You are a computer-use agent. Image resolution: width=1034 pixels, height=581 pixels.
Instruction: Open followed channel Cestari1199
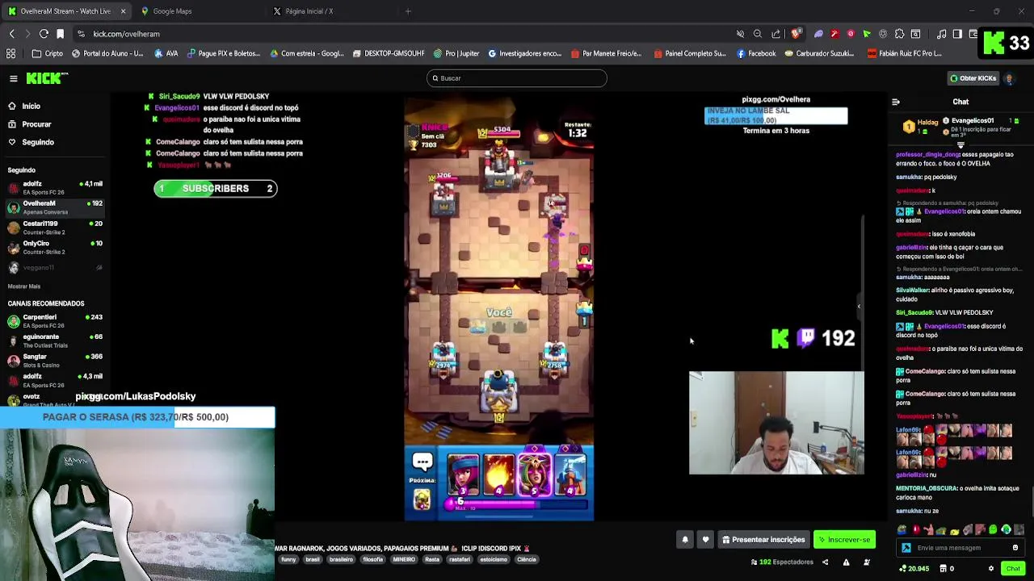tap(55, 228)
